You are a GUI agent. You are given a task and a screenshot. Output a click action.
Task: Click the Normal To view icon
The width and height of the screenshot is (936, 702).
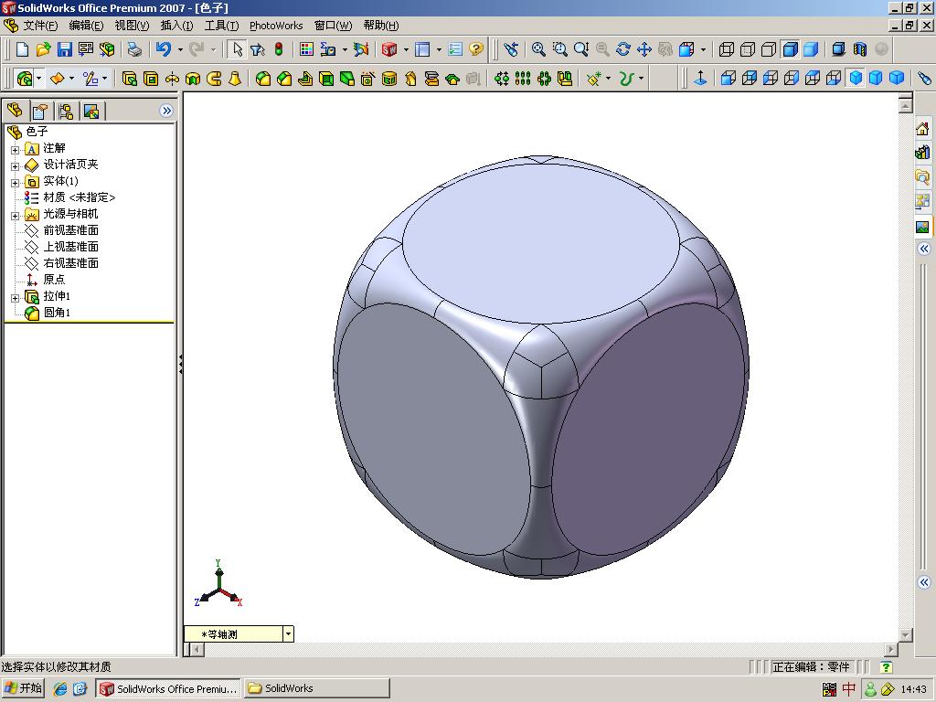coord(700,79)
